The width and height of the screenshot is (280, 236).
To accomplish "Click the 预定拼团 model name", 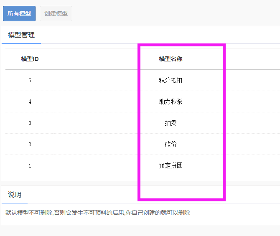I will [x=171, y=165].
